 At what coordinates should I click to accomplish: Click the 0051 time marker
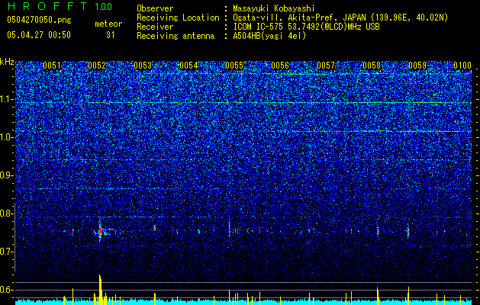click(x=52, y=66)
